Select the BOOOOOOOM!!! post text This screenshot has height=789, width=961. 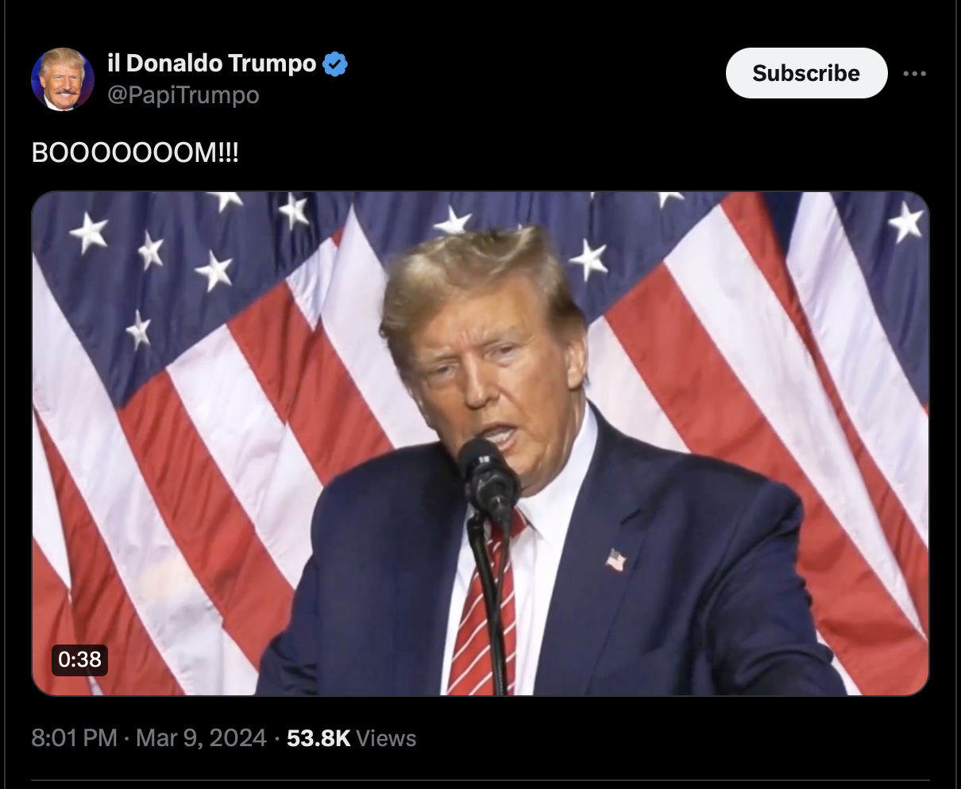point(135,152)
